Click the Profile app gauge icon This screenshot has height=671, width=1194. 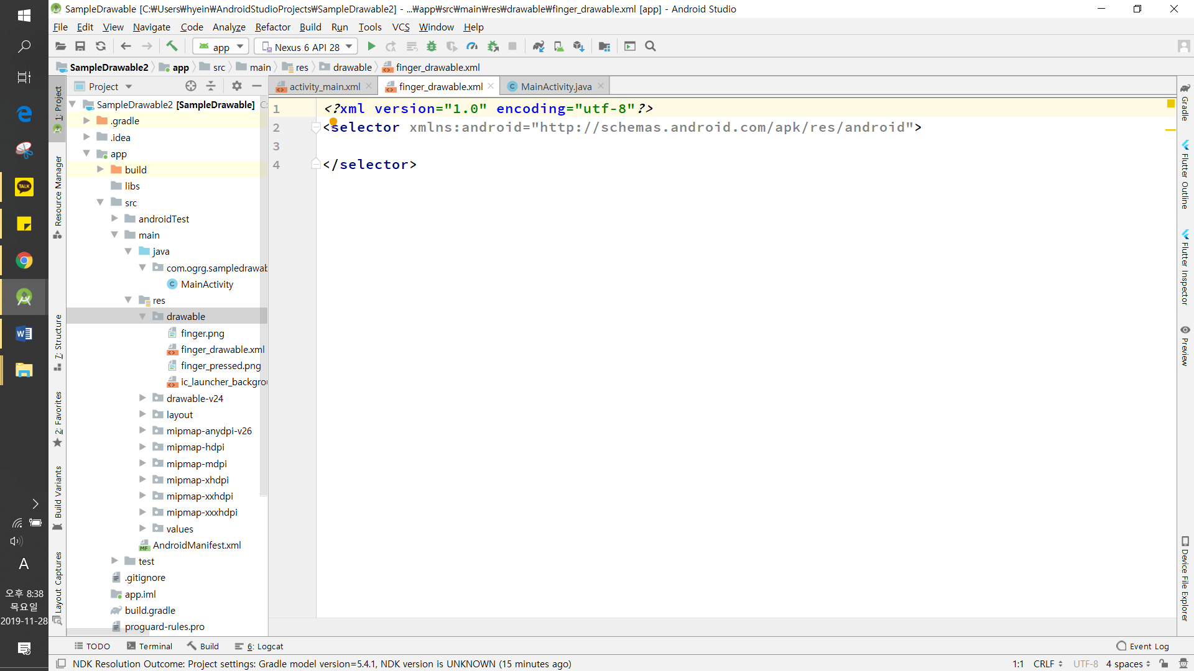point(472,47)
